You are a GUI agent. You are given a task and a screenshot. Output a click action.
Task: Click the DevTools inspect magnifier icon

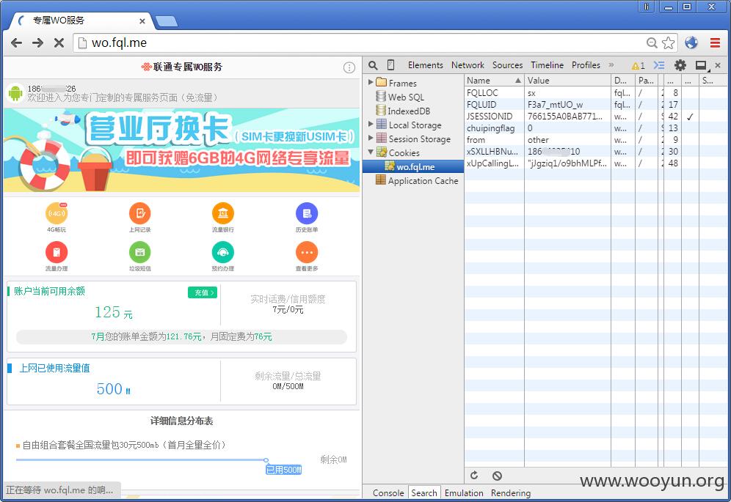[x=373, y=65]
